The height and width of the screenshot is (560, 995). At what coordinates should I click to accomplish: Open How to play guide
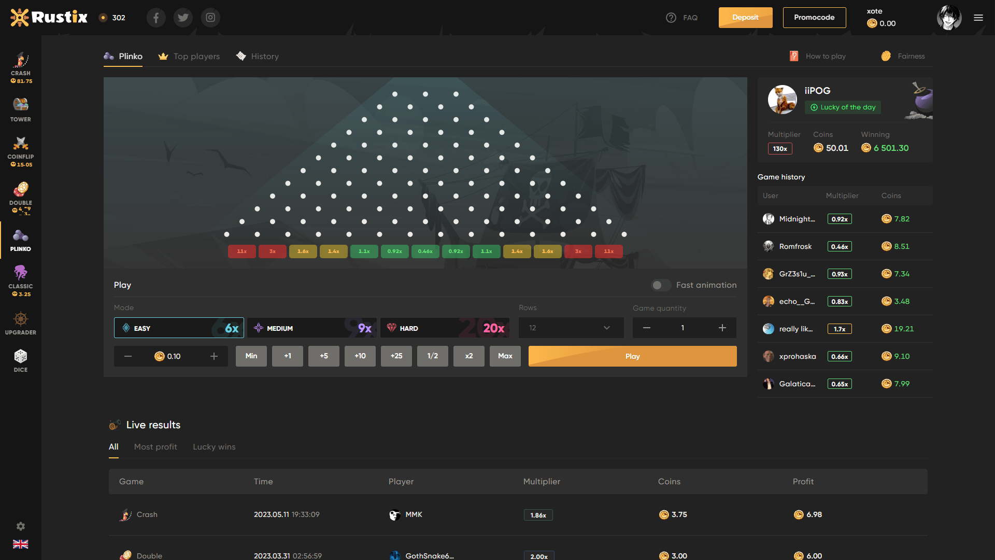(818, 56)
